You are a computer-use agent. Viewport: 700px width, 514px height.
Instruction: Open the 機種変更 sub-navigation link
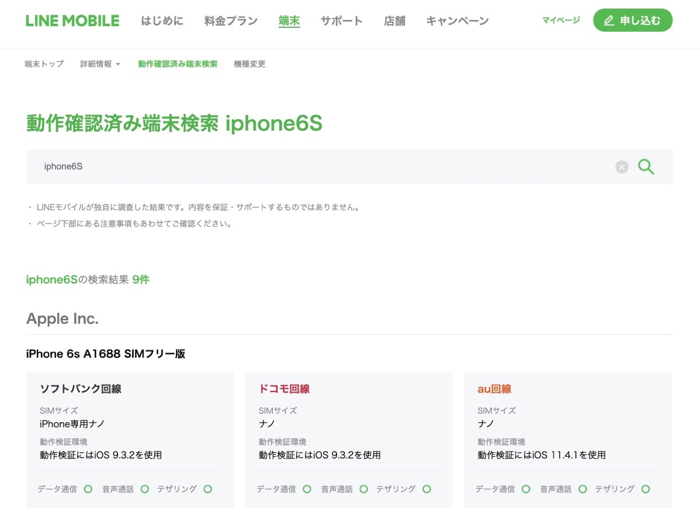pyautogui.click(x=249, y=64)
